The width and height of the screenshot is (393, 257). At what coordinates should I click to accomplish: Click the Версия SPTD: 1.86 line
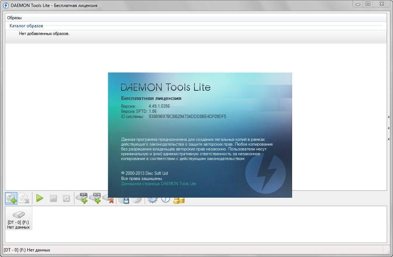138,111
